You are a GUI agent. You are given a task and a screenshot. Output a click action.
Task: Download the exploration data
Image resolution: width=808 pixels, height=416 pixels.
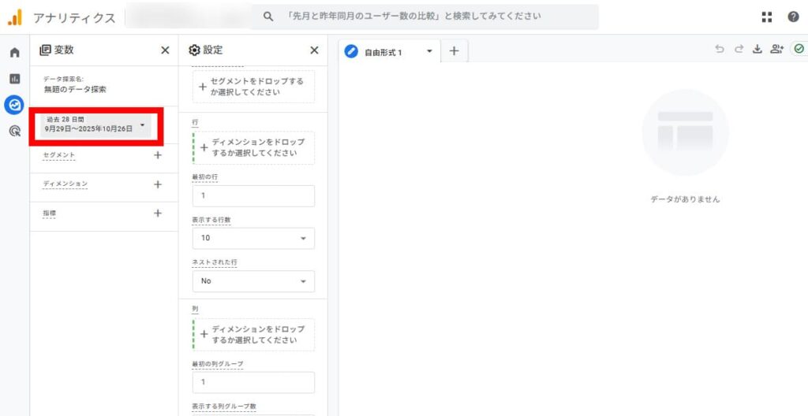[x=757, y=50]
